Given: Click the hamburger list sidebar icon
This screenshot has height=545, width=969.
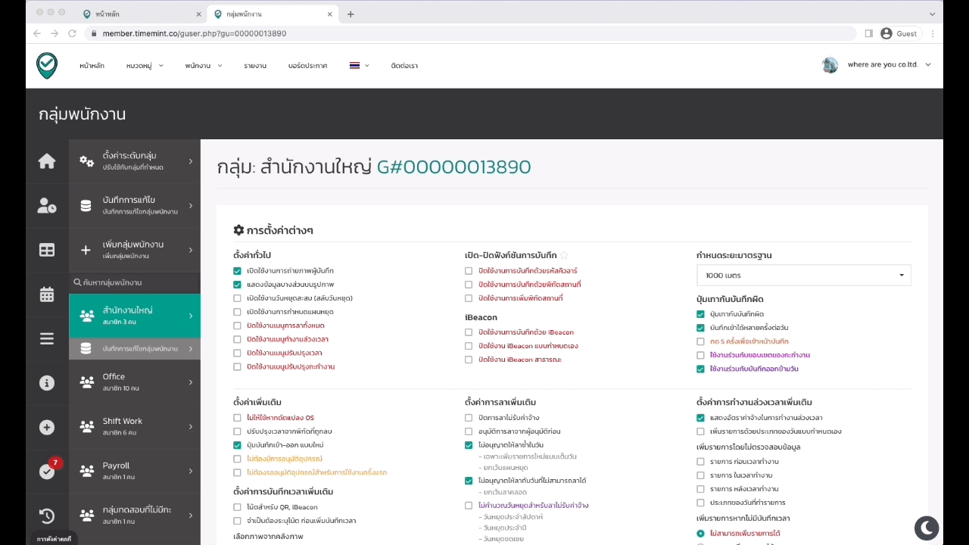Looking at the screenshot, I should (47, 339).
